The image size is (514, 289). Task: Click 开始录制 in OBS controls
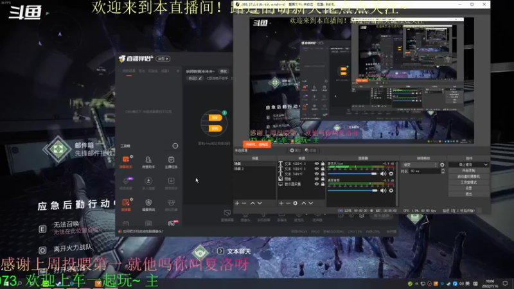click(468, 170)
